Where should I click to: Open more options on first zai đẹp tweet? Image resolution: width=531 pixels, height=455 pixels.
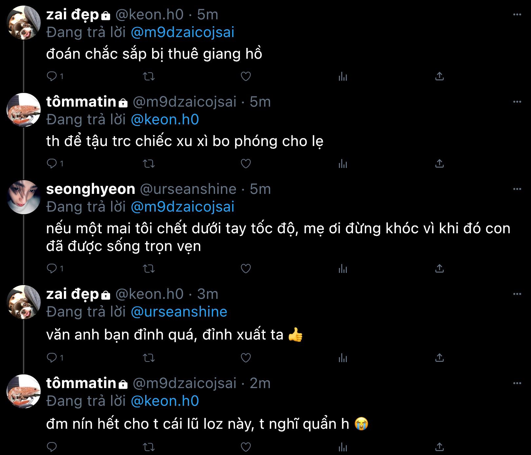[517, 14]
